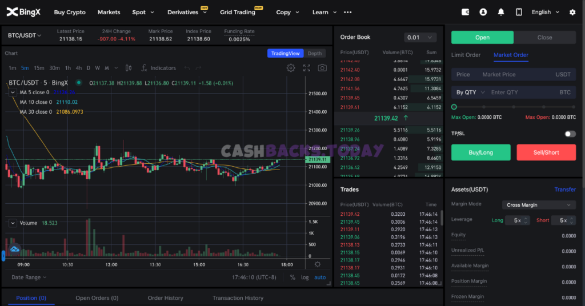The height and width of the screenshot is (306, 585).
Task: Toggle log scale on chart
Action: pyautogui.click(x=305, y=277)
